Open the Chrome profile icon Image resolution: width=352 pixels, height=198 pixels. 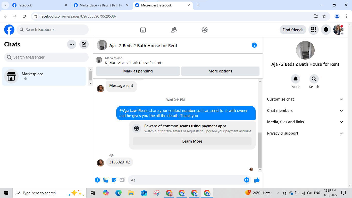click(x=337, y=16)
